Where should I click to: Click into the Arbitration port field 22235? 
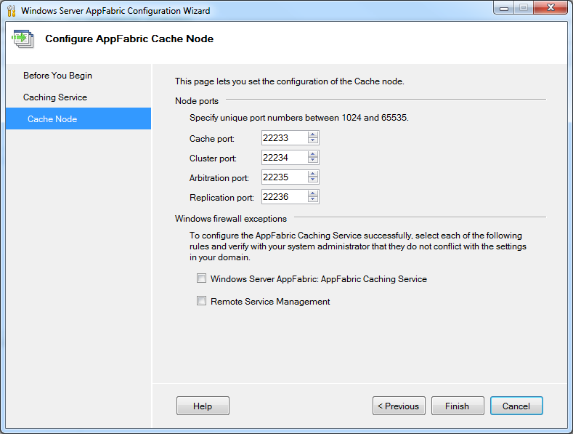pyautogui.click(x=285, y=177)
